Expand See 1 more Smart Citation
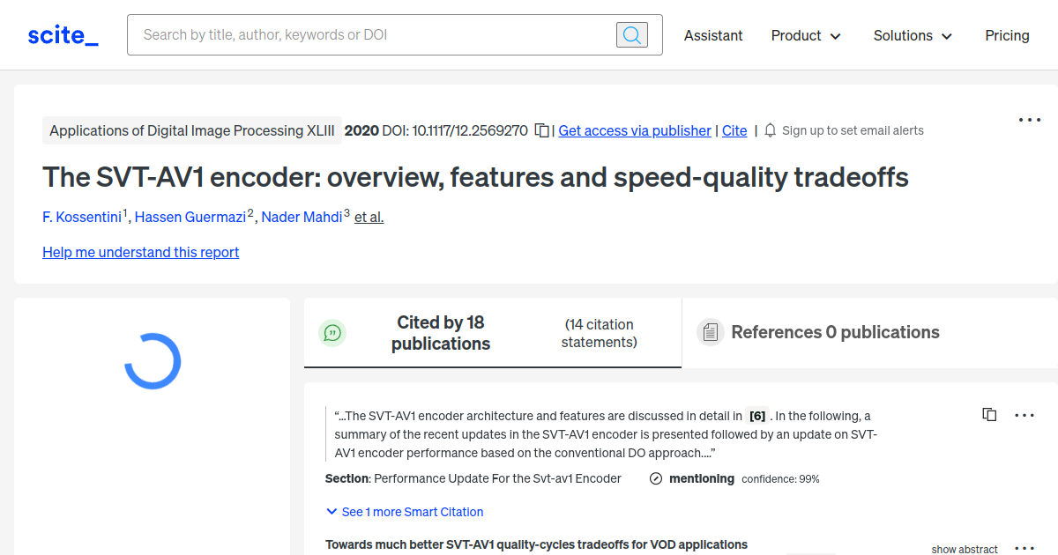 pos(404,512)
